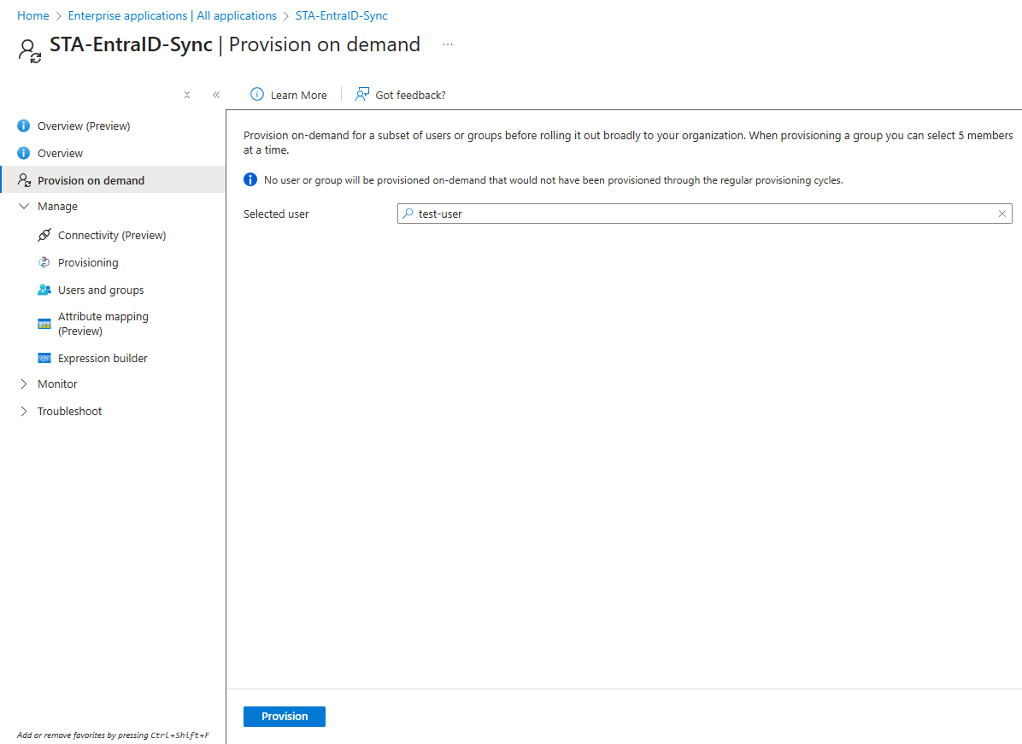
Task: Click the Connectivity (Preview) plug icon
Action: pyautogui.click(x=44, y=235)
